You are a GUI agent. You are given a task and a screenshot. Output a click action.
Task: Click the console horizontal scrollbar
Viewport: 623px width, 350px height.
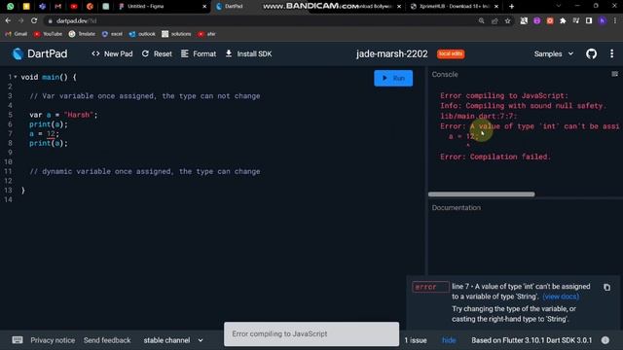481,194
